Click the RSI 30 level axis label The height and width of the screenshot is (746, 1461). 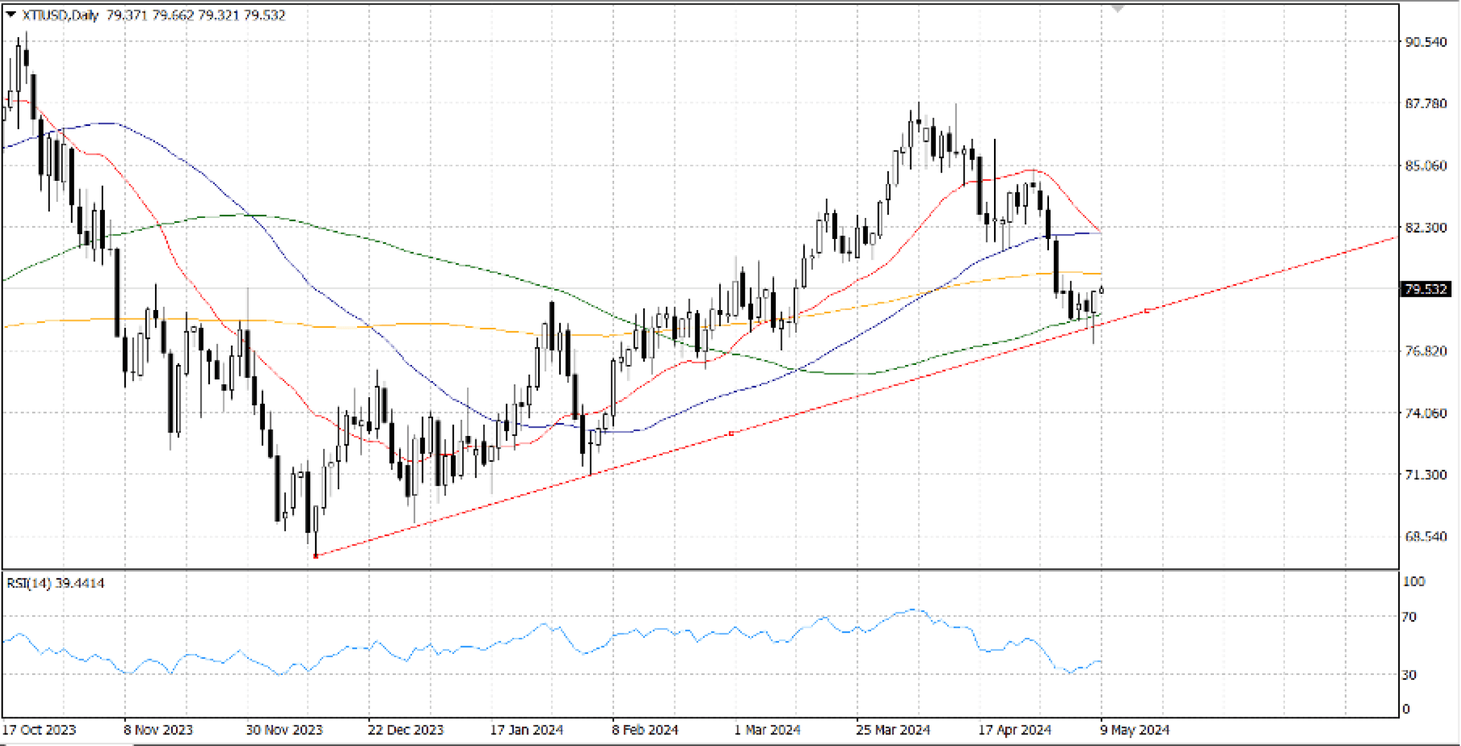point(1409,674)
